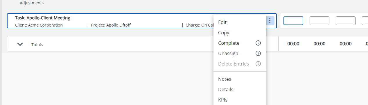
Task: Click info icon next to Complete
Action: pos(258,43)
